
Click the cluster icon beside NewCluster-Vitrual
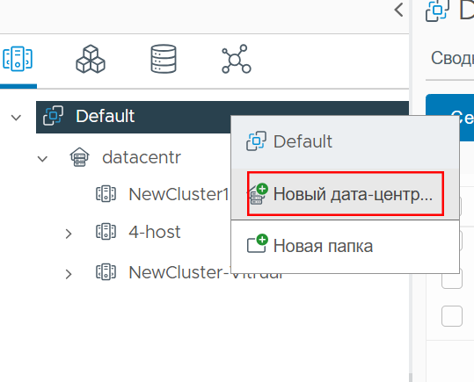click(106, 272)
